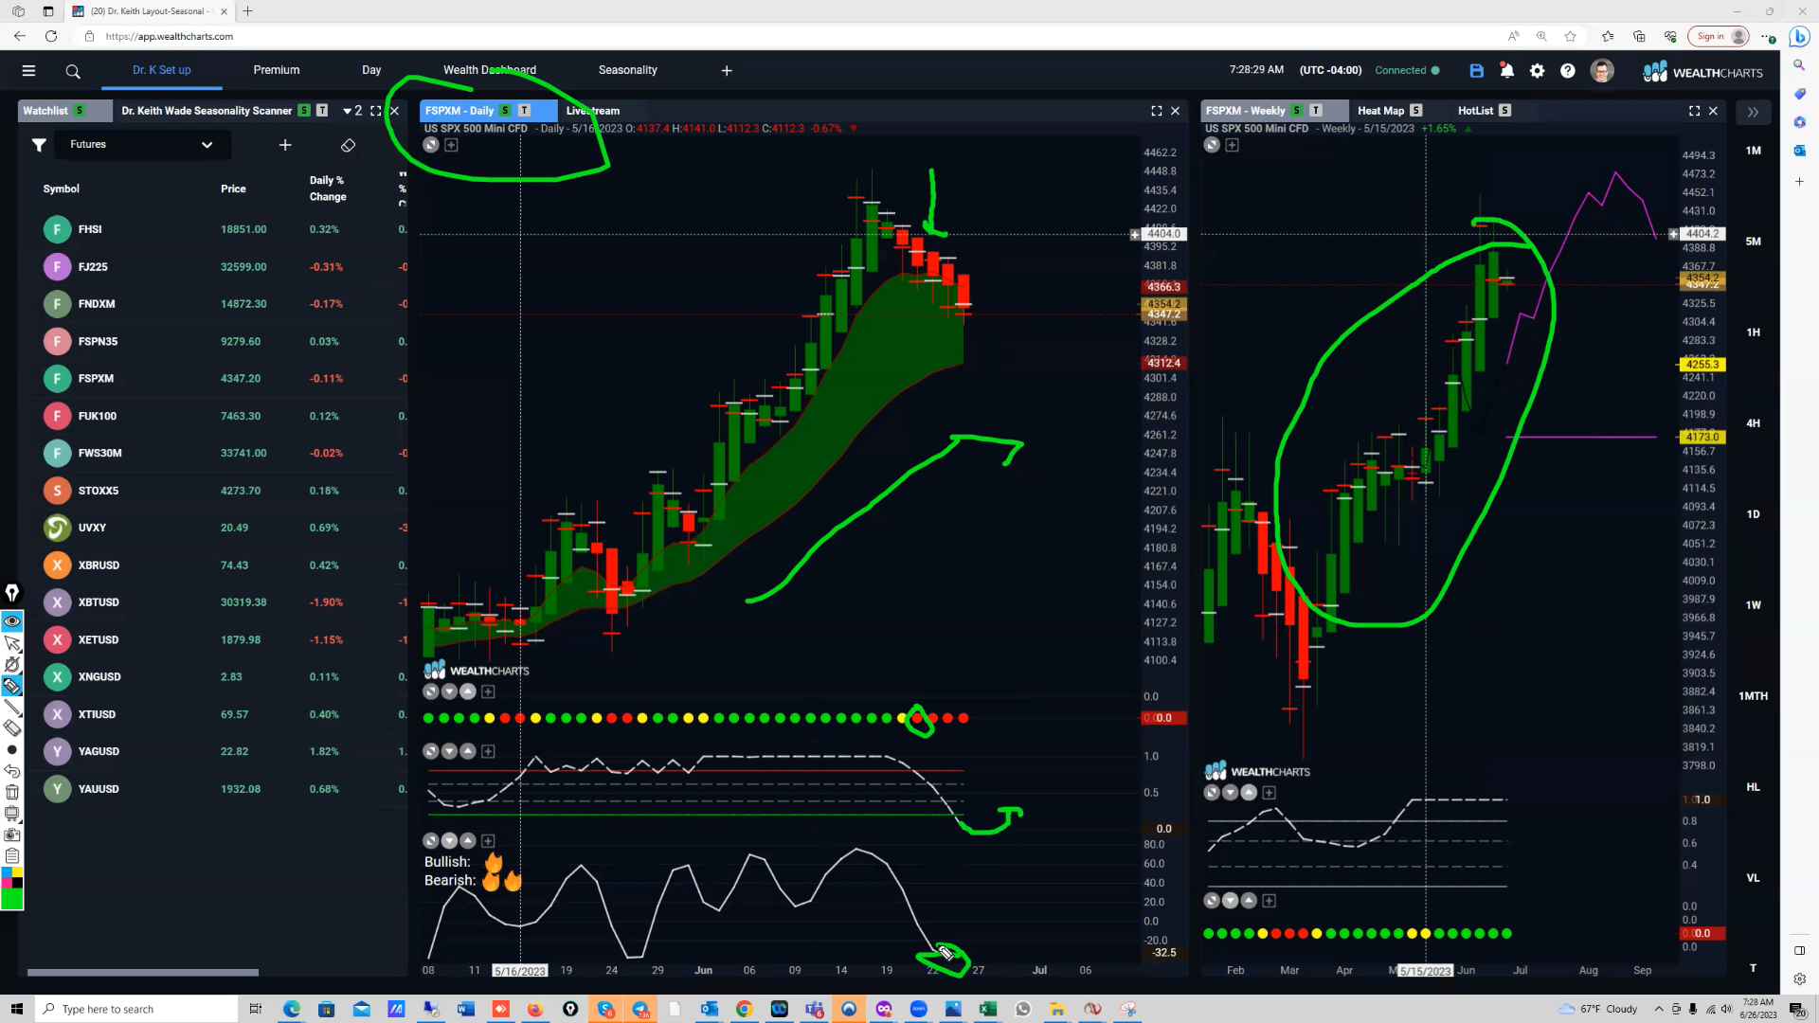Clear the watchlist with the eraser icon
Viewport: 1819px width, 1023px height.
348,145
